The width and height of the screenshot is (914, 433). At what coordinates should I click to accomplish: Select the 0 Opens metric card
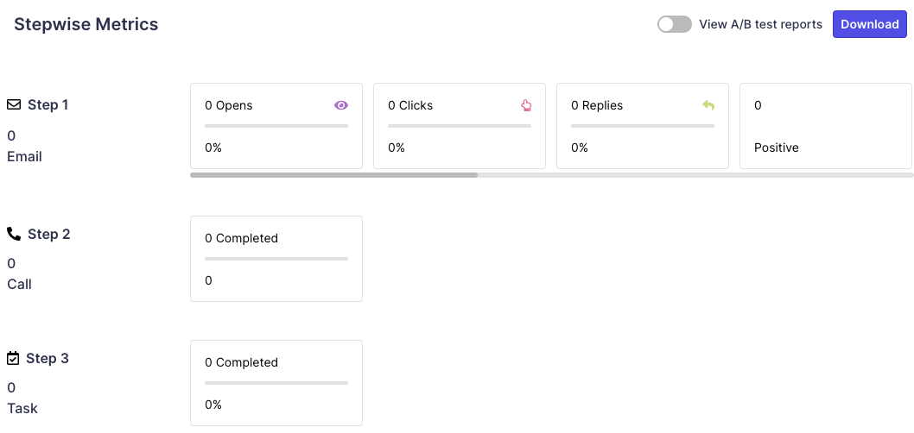(x=276, y=126)
